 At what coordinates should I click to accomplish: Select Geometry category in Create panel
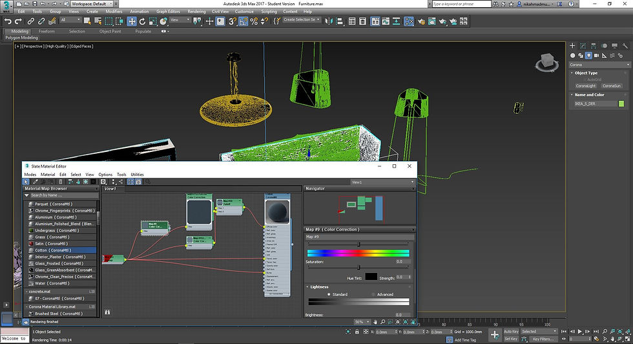pos(572,56)
